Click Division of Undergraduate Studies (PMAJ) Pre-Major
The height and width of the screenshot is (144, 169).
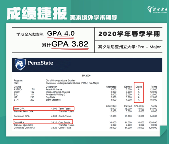pyautogui.click(x=72, y=83)
